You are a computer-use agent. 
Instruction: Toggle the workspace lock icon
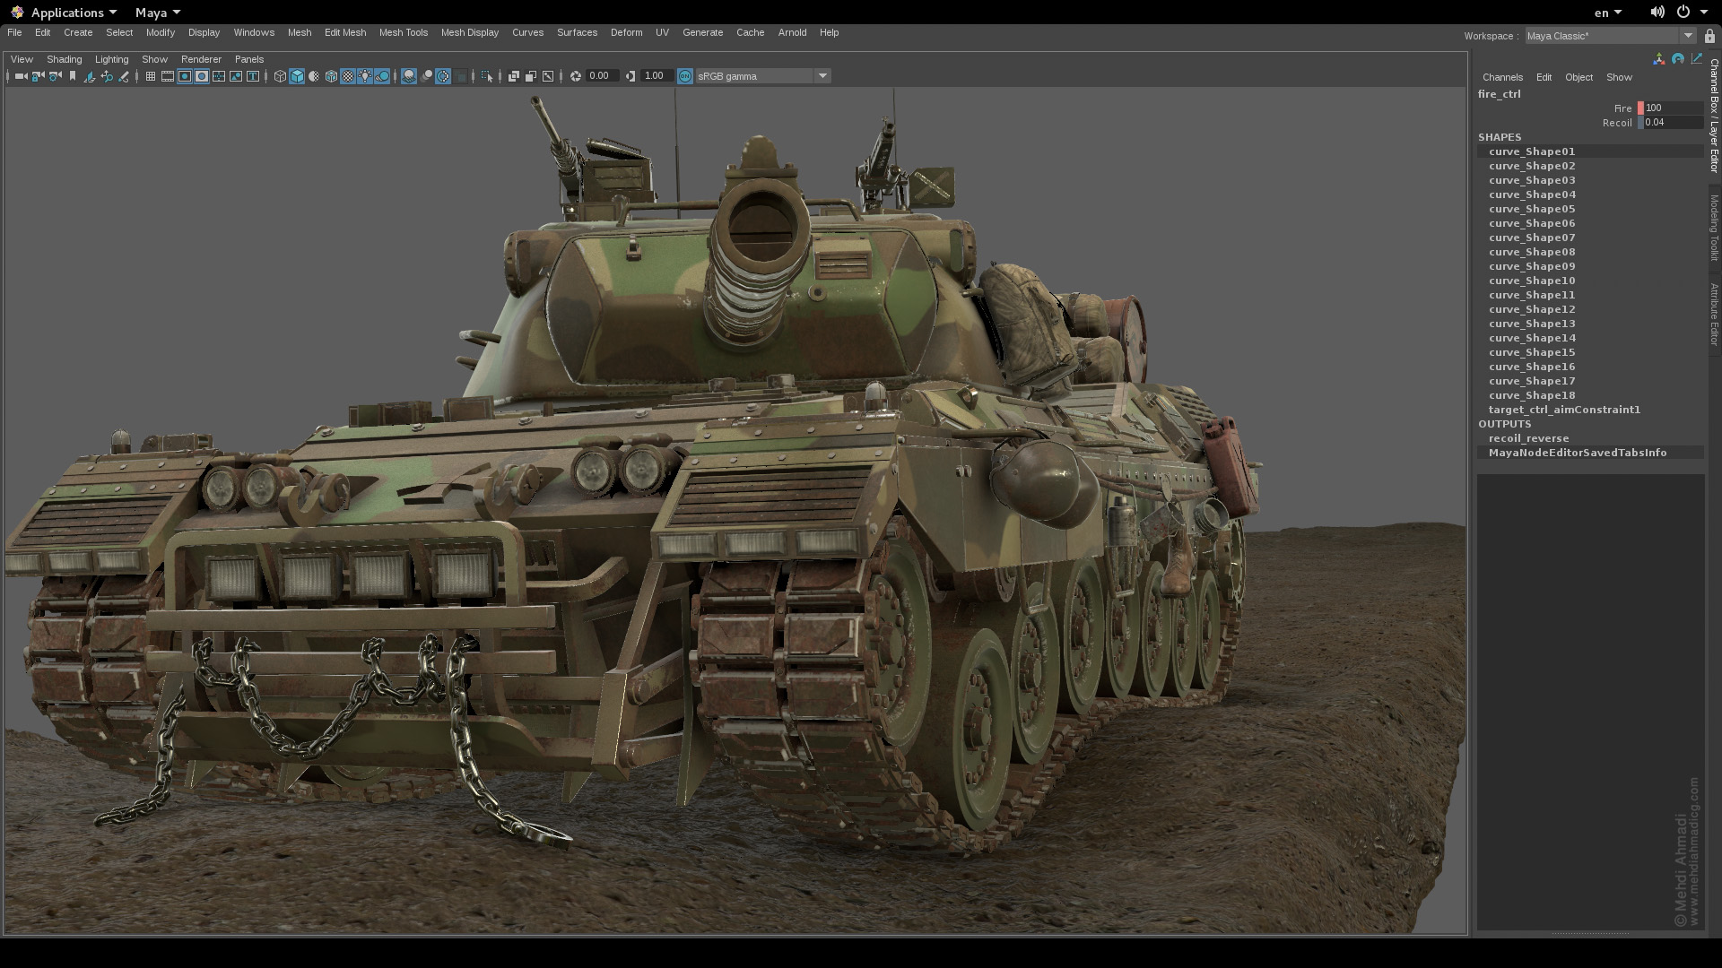1709,36
